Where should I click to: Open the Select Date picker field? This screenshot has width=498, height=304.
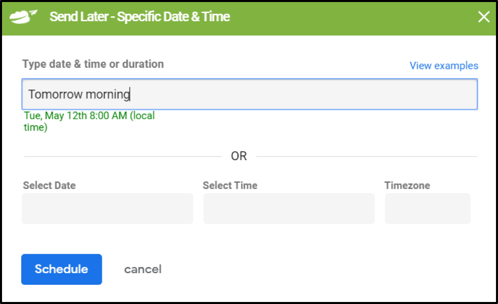click(x=107, y=208)
